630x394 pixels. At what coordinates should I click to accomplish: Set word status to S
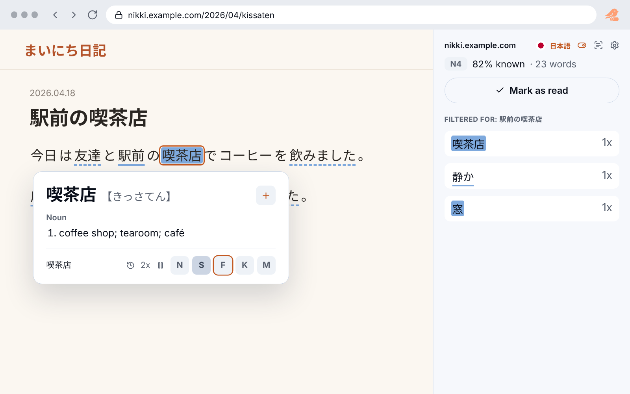[x=201, y=265]
